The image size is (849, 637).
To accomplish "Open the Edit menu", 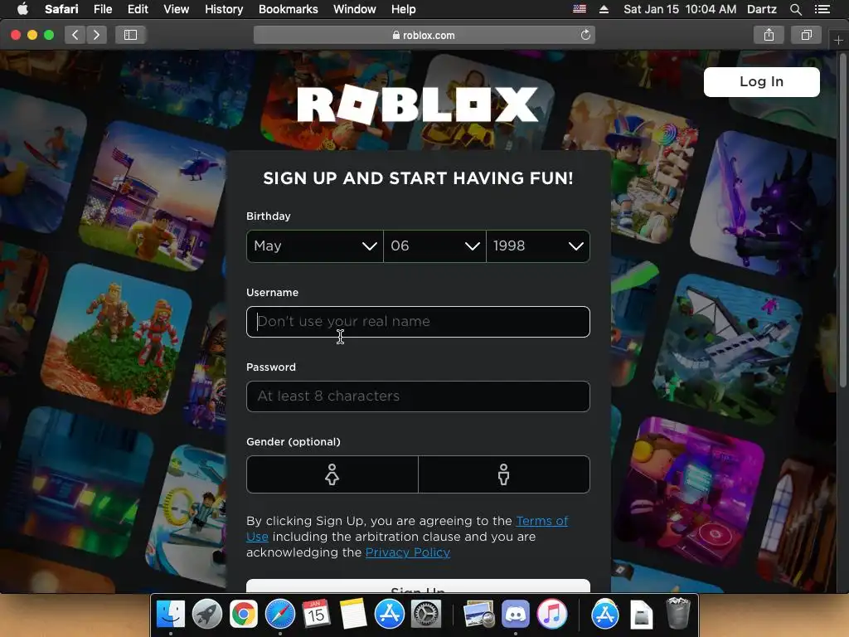I will pyautogui.click(x=138, y=9).
